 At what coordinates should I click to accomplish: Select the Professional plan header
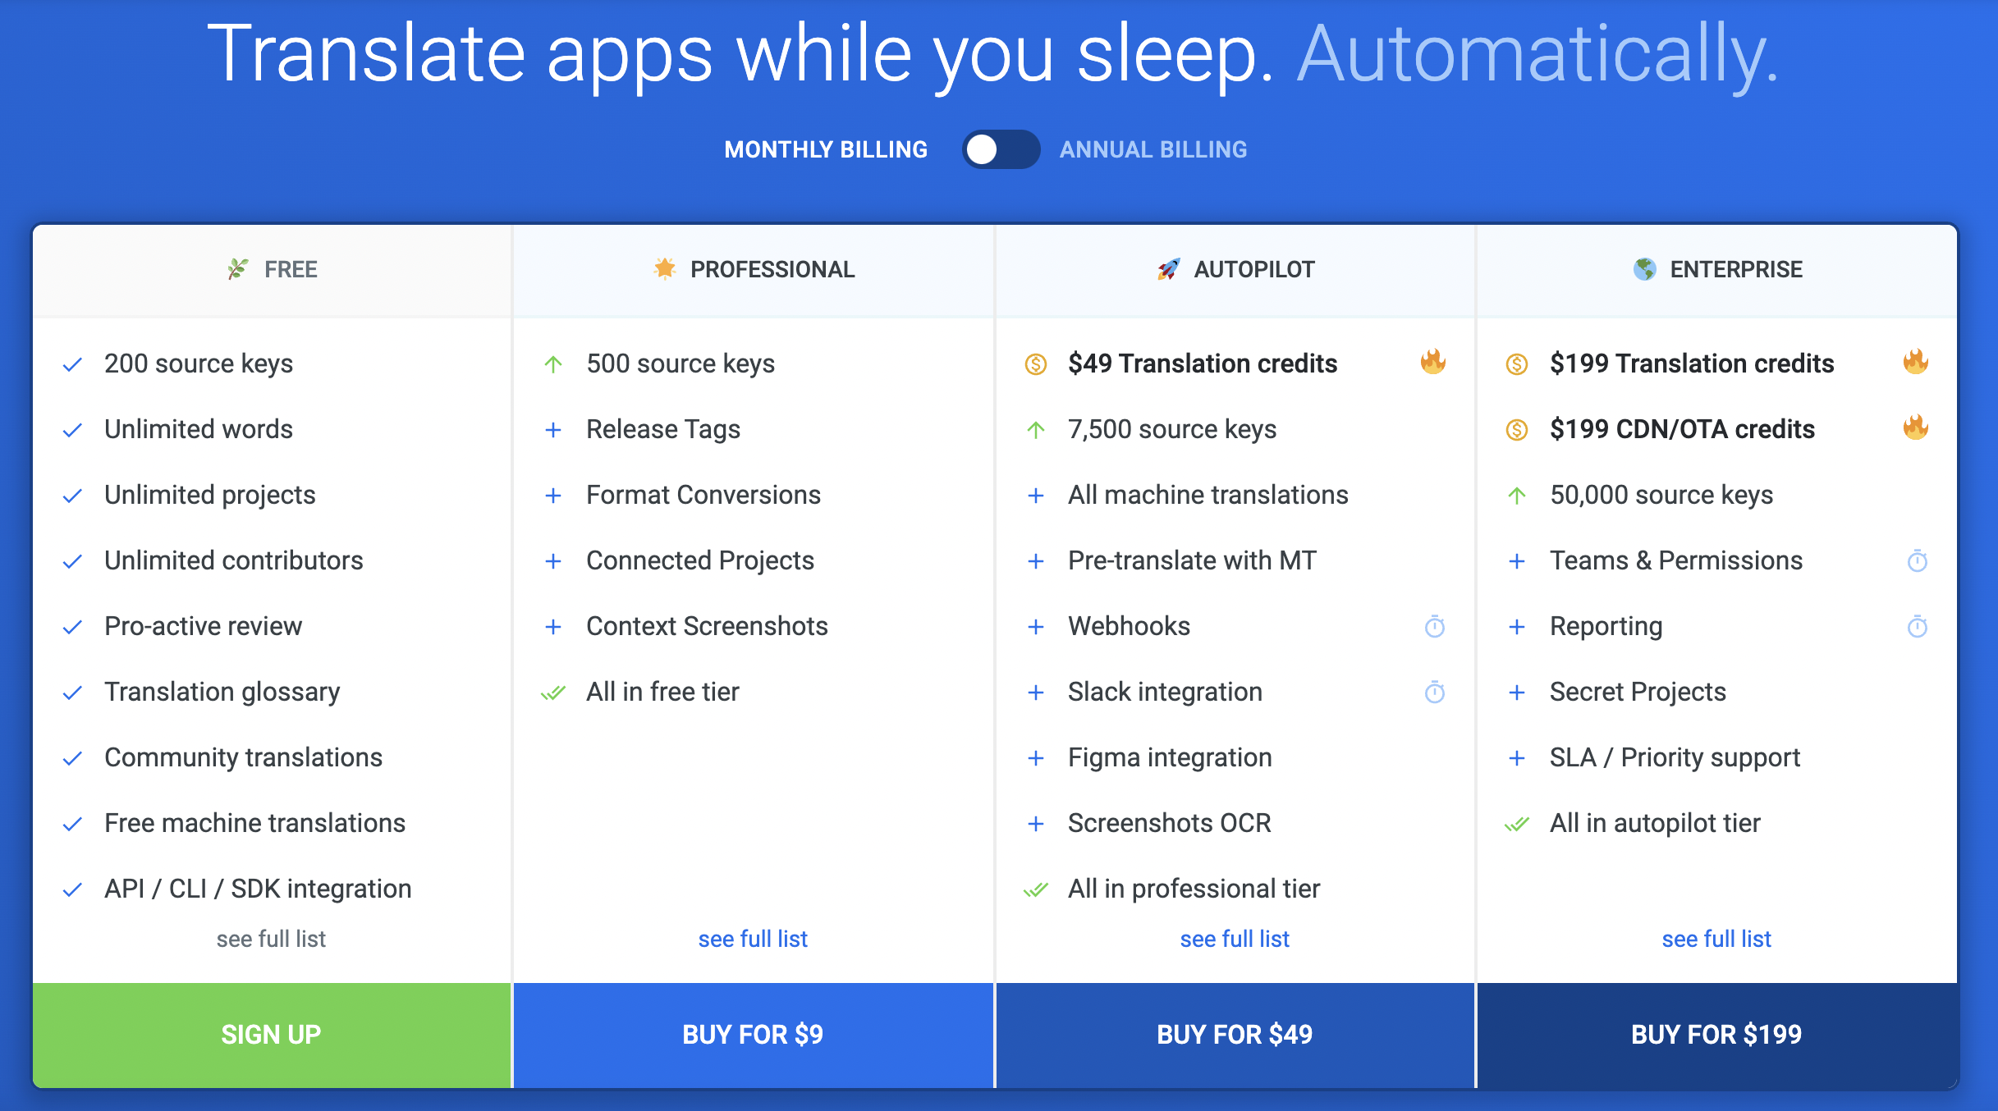[x=753, y=270]
